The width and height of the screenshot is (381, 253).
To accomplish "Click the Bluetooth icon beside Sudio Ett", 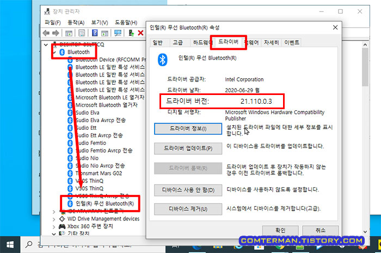I will pos(70,128).
